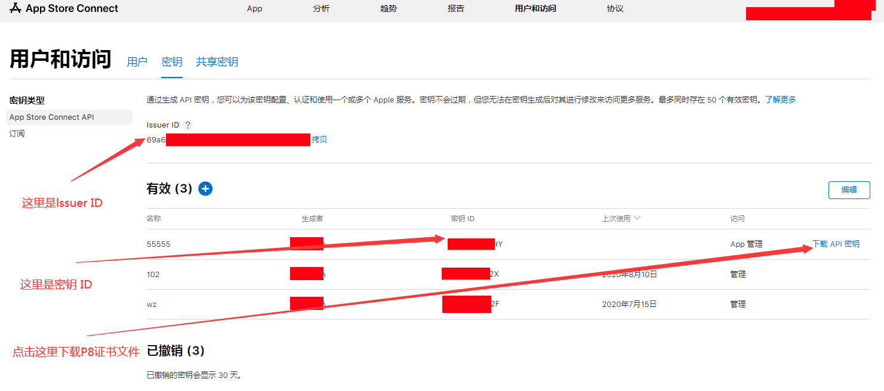Open the 协议 menu item
Image resolution: width=884 pixels, height=391 pixels.
[615, 8]
